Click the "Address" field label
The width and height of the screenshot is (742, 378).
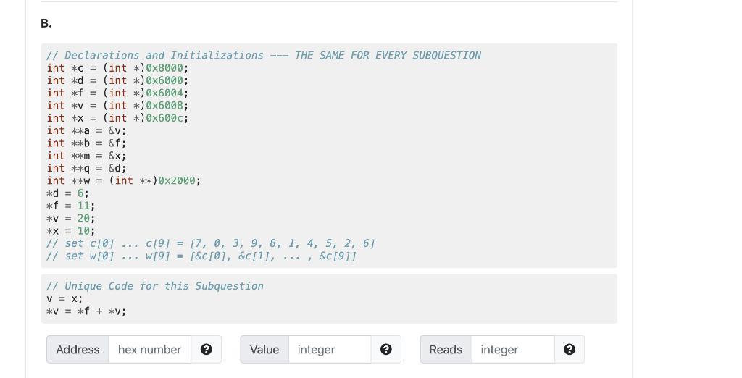coord(78,350)
